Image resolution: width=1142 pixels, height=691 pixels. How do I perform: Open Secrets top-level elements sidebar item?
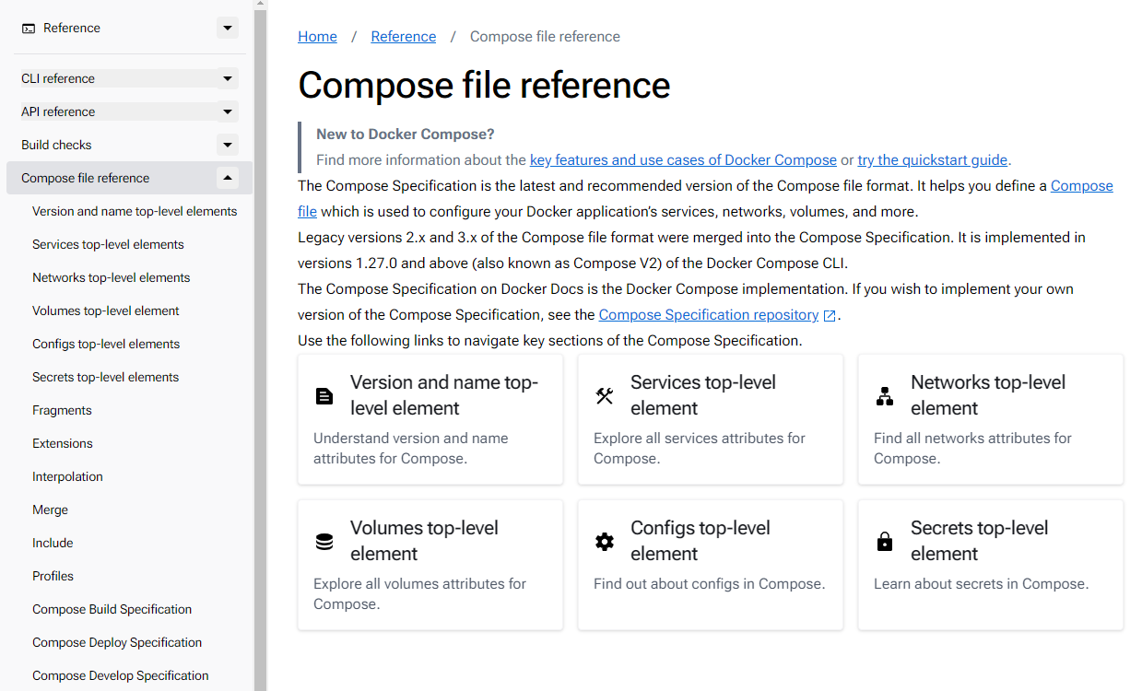pos(105,377)
